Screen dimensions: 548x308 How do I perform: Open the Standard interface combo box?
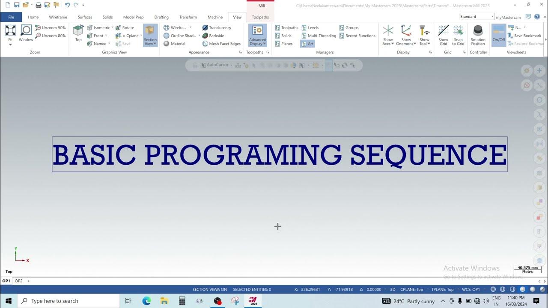[477, 17]
